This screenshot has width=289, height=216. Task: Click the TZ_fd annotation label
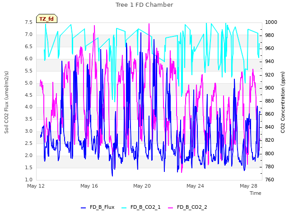[x=47, y=19]
